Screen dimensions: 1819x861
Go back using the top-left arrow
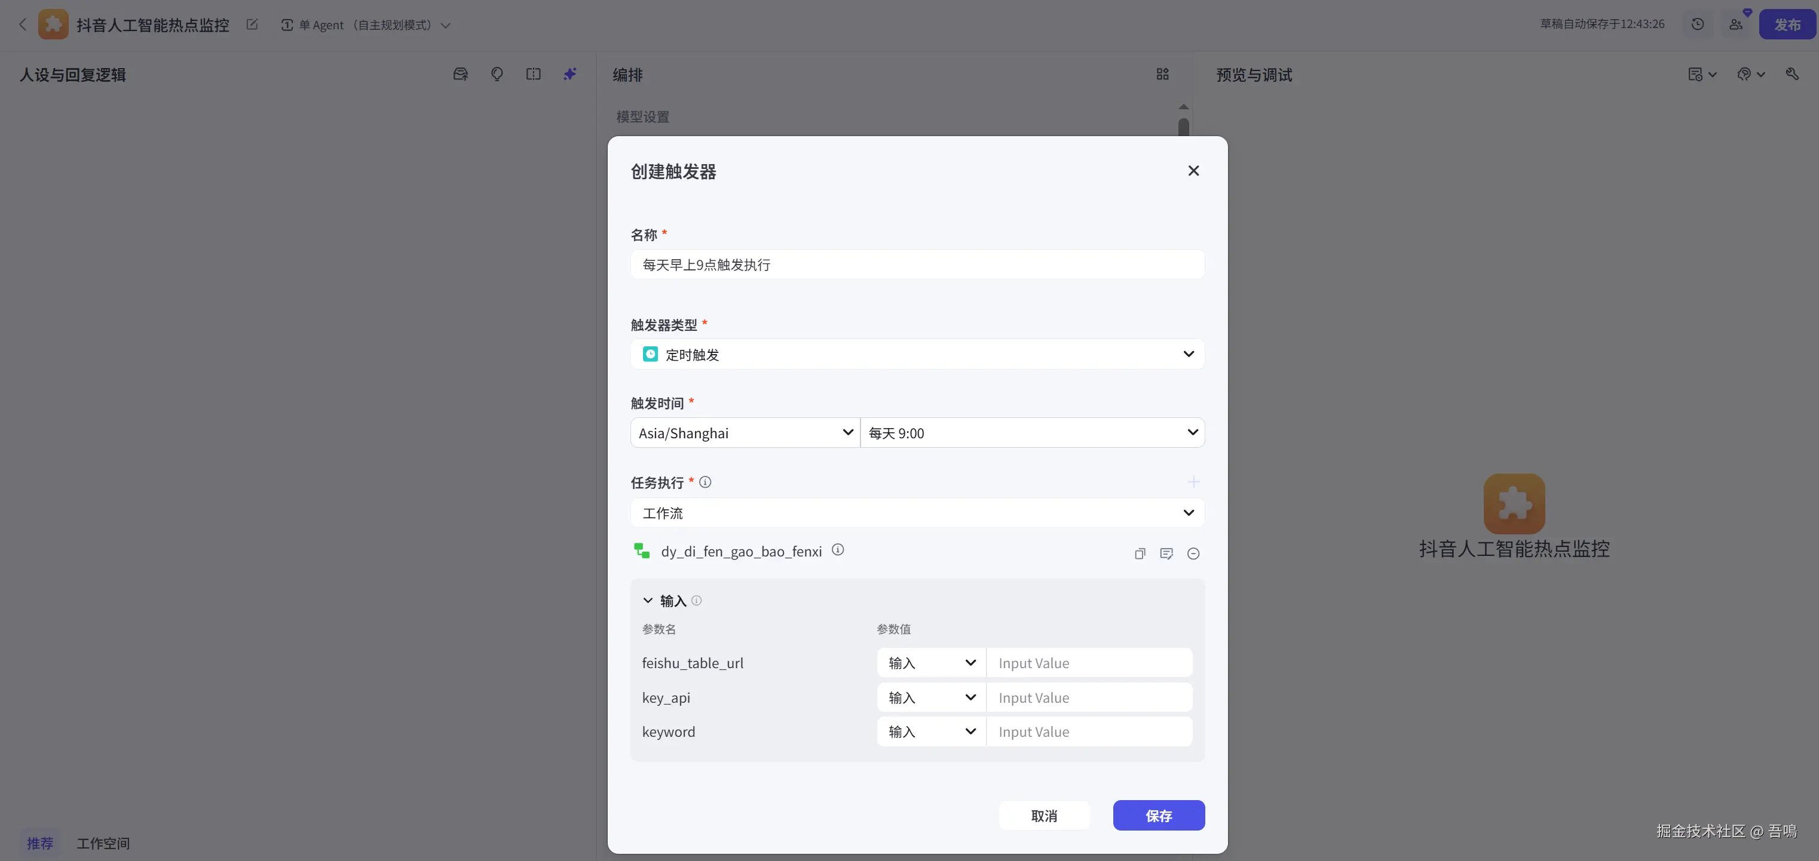click(x=23, y=24)
